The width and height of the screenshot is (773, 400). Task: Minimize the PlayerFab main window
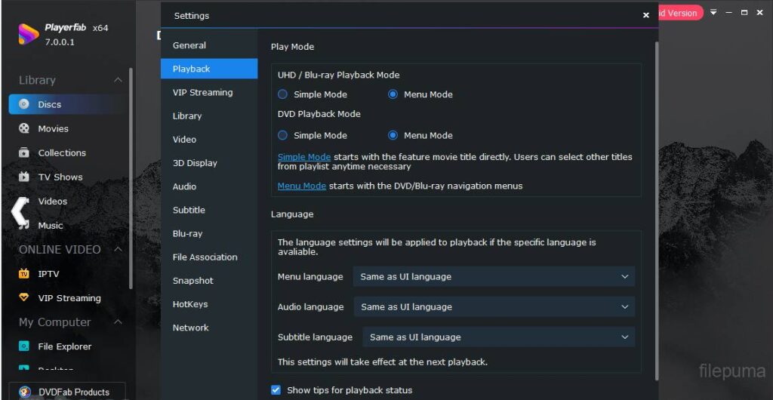[x=728, y=12]
